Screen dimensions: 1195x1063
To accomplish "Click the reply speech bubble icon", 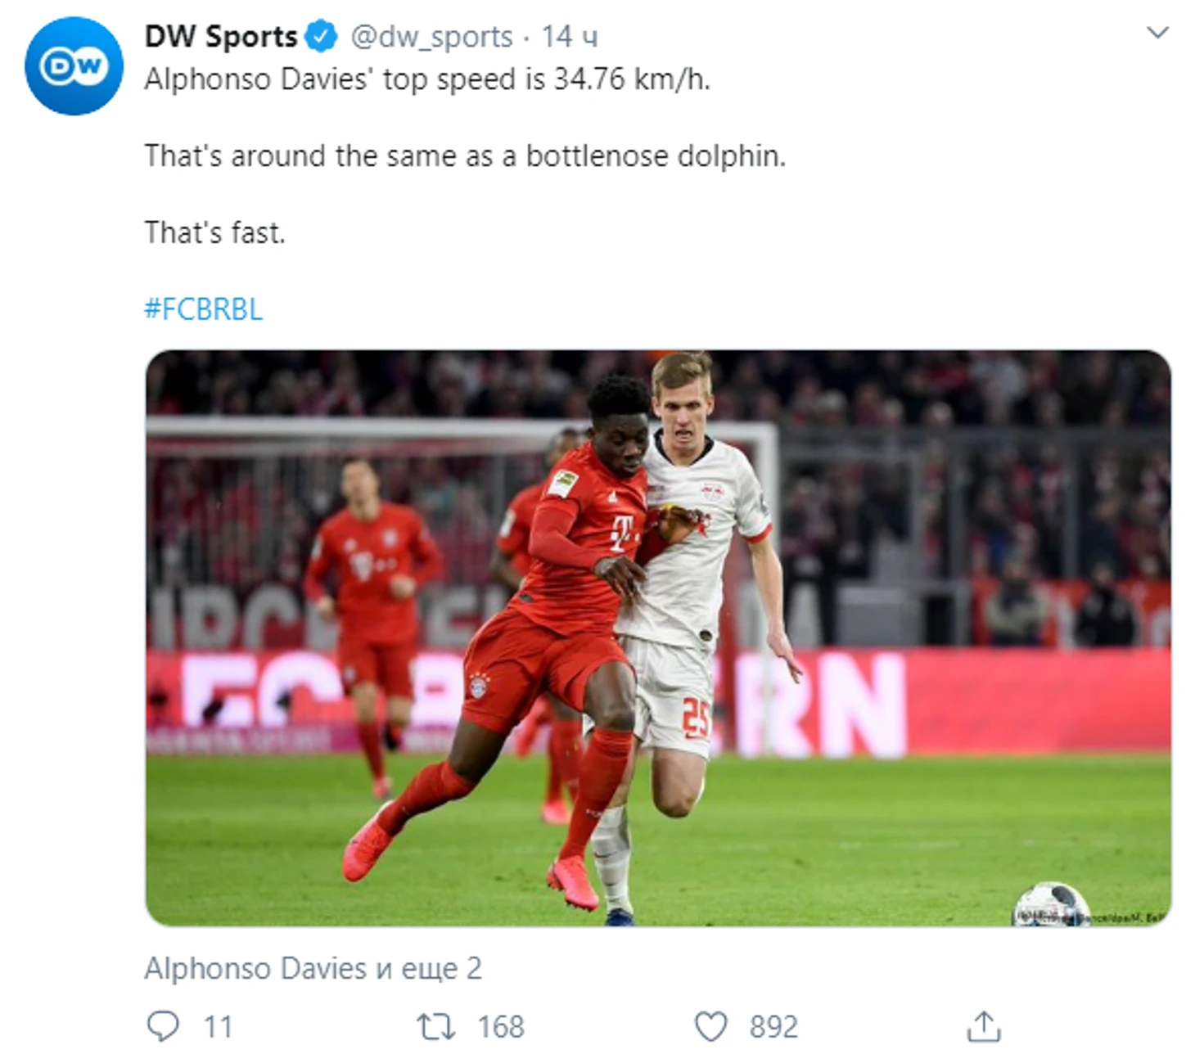I will (x=162, y=1026).
